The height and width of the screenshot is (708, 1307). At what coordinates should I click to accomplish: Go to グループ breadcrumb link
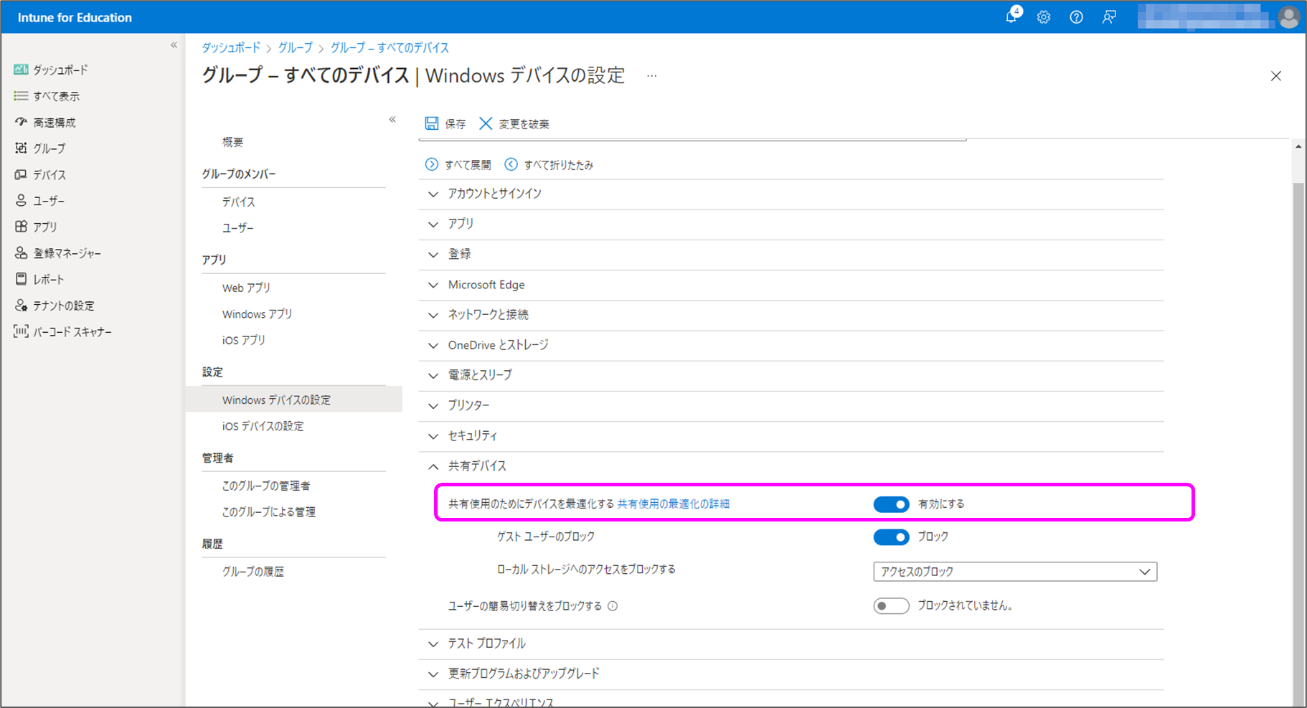point(296,47)
